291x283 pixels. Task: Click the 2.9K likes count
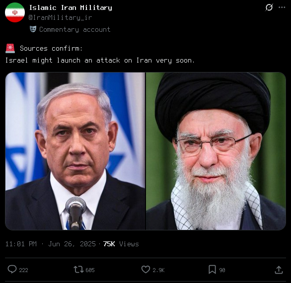pyautogui.click(x=158, y=270)
